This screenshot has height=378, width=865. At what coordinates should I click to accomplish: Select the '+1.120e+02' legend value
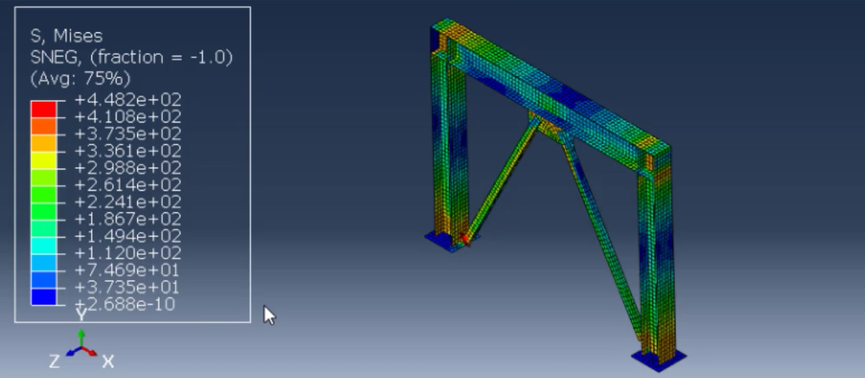pyautogui.click(x=128, y=253)
